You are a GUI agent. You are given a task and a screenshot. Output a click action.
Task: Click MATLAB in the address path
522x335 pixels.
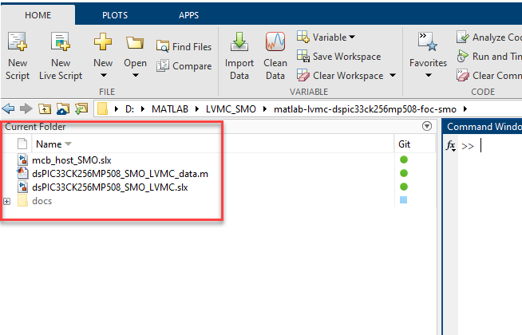point(170,109)
